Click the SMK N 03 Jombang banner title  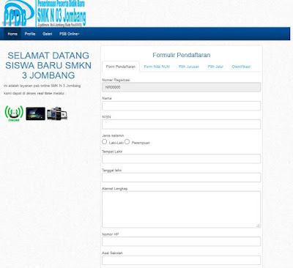click(x=62, y=17)
